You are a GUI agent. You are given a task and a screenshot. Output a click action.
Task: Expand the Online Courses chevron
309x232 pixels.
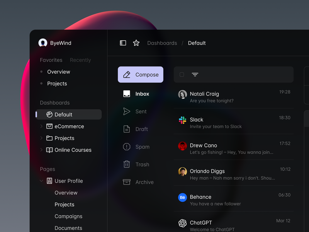pyautogui.click(x=41, y=150)
